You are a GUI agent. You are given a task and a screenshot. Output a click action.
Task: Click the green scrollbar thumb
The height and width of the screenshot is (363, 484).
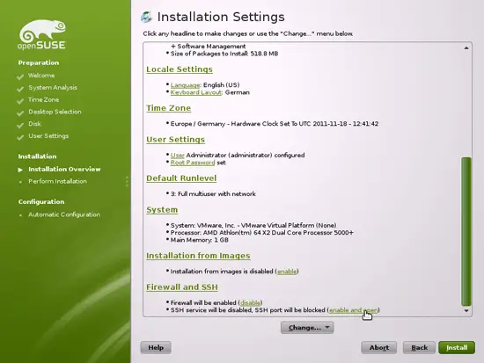[466, 231]
